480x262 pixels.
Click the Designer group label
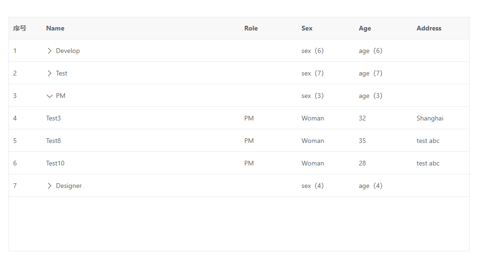click(x=69, y=186)
